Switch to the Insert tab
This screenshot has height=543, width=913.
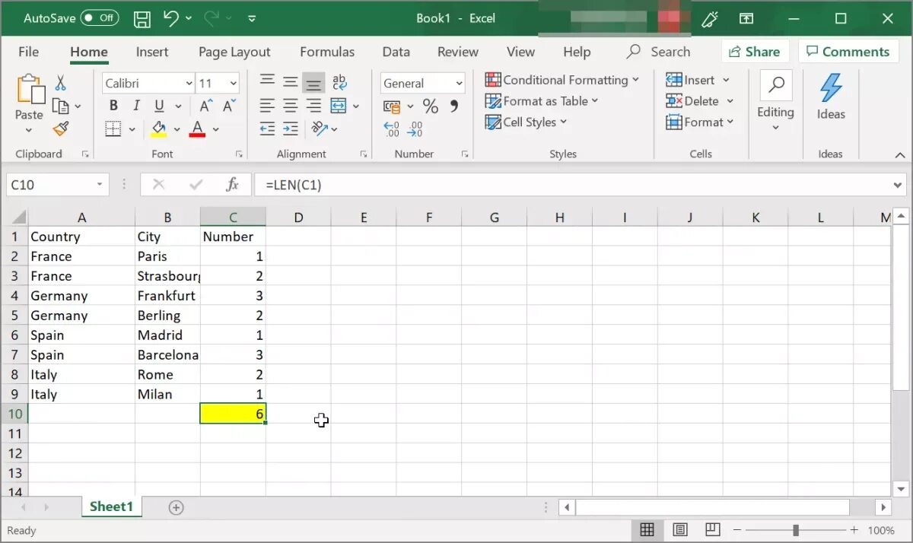coord(152,52)
